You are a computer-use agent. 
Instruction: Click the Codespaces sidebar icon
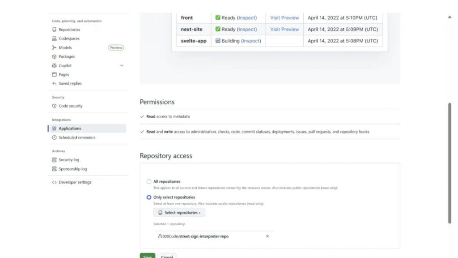tap(54, 39)
